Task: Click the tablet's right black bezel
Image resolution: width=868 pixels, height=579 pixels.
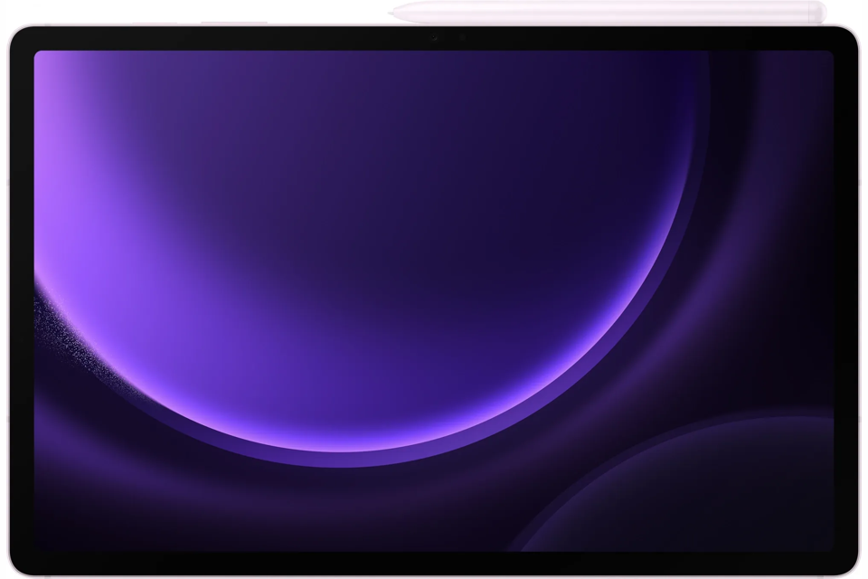Action: click(x=844, y=299)
